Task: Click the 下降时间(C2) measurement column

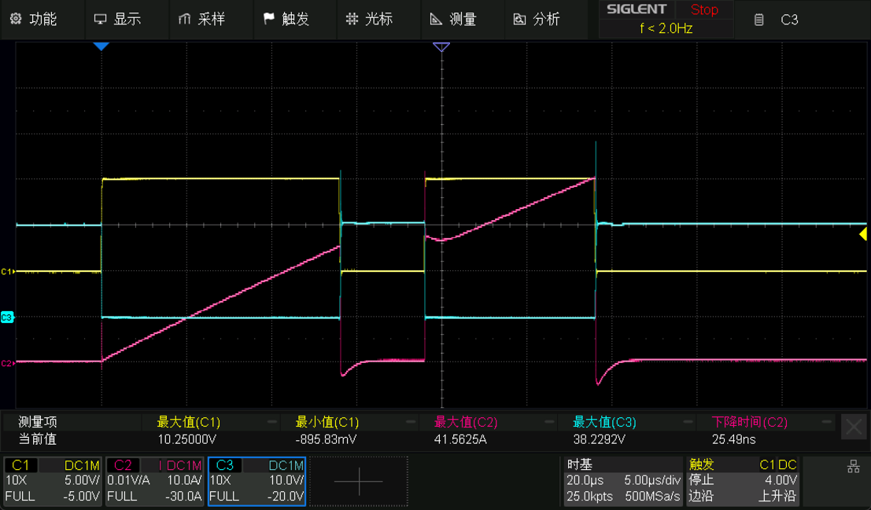Action: tap(766, 431)
